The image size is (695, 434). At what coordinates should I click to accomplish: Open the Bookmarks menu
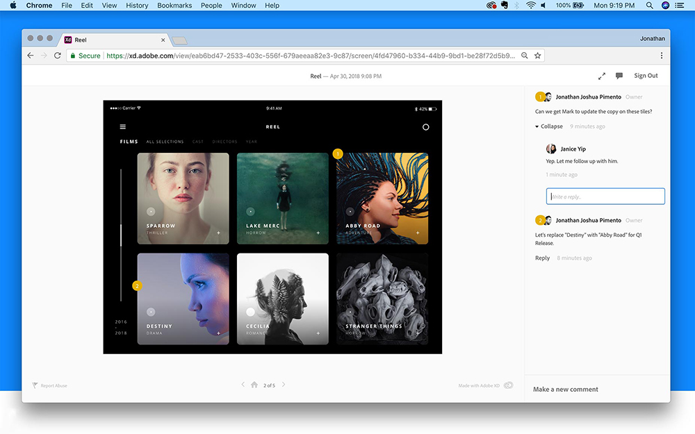pyautogui.click(x=174, y=6)
